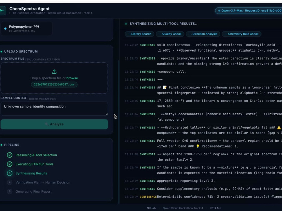
Task: Select the Polypropylene (PP) sample card
Action: click(27, 28)
